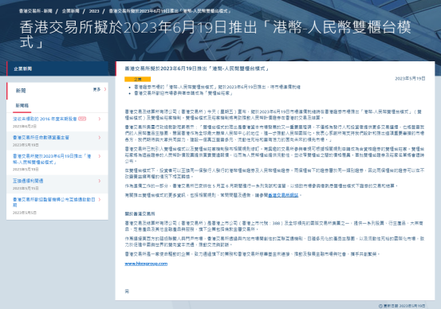The height and width of the screenshot is (309, 441).
Task: Open the 互換通順利開通 news item
Action: coord(28,181)
